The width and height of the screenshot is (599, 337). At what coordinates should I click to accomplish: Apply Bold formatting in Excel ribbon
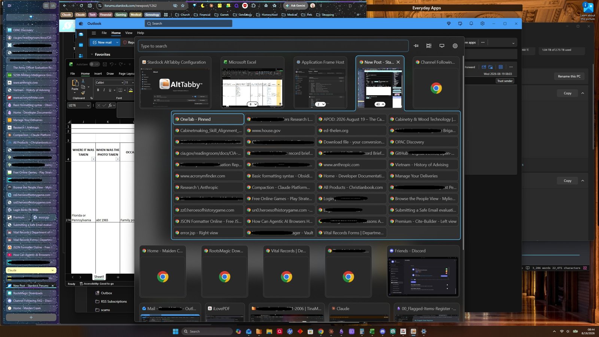(98, 90)
